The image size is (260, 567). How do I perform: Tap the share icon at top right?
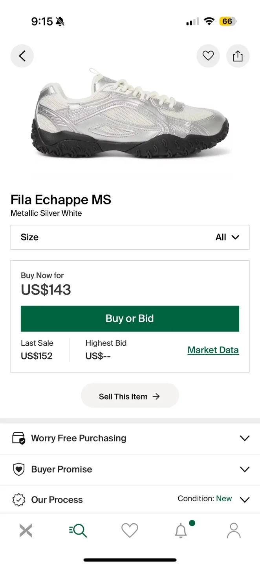(238, 56)
